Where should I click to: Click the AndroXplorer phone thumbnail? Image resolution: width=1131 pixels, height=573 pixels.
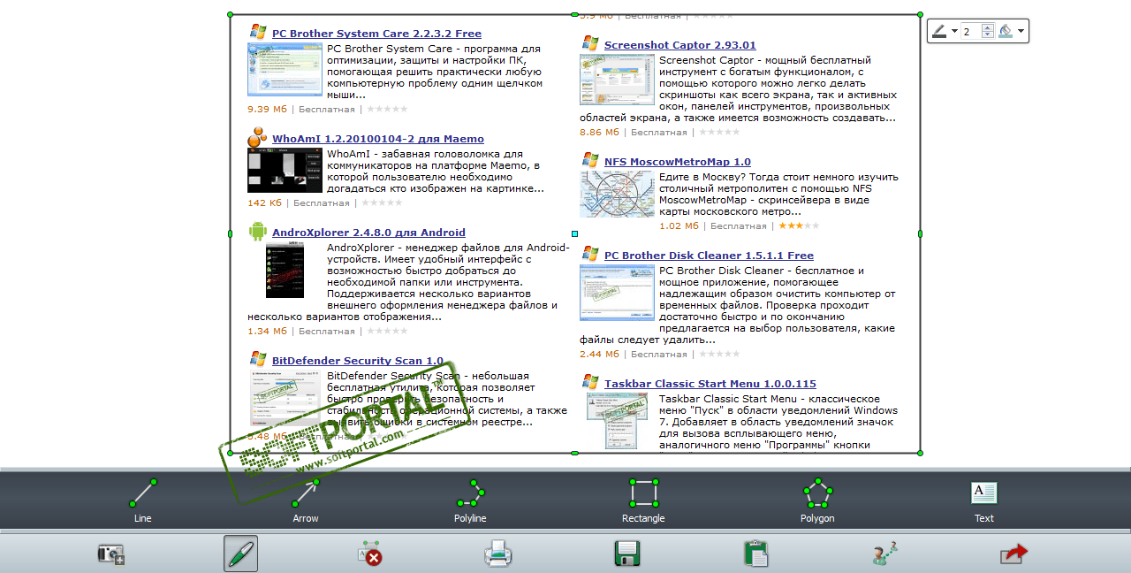(x=285, y=270)
